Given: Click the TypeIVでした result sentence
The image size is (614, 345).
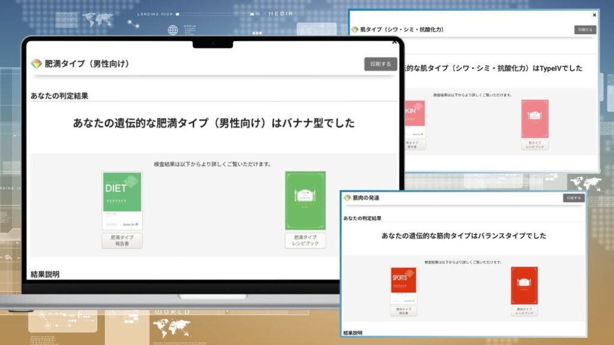Looking at the screenshot, I should pyautogui.click(x=493, y=68).
